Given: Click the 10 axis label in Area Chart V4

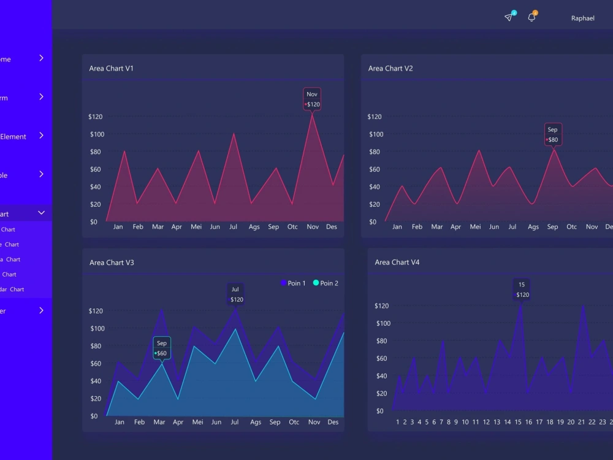Looking at the screenshot, I should point(465,422).
